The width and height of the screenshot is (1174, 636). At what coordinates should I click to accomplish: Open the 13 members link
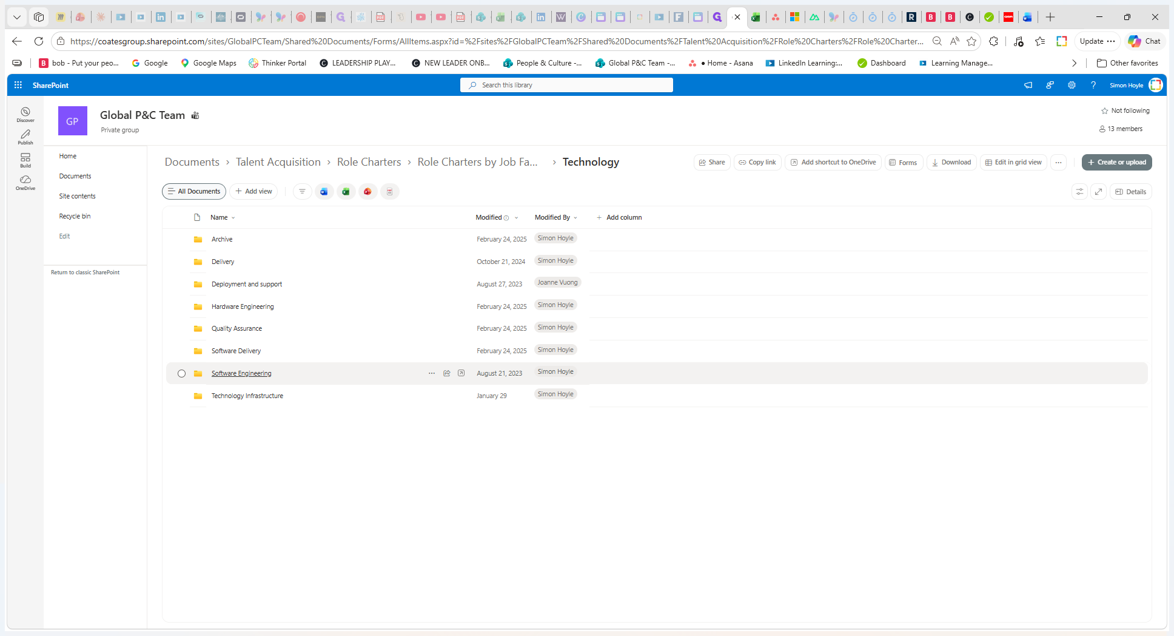pos(1121,129)
